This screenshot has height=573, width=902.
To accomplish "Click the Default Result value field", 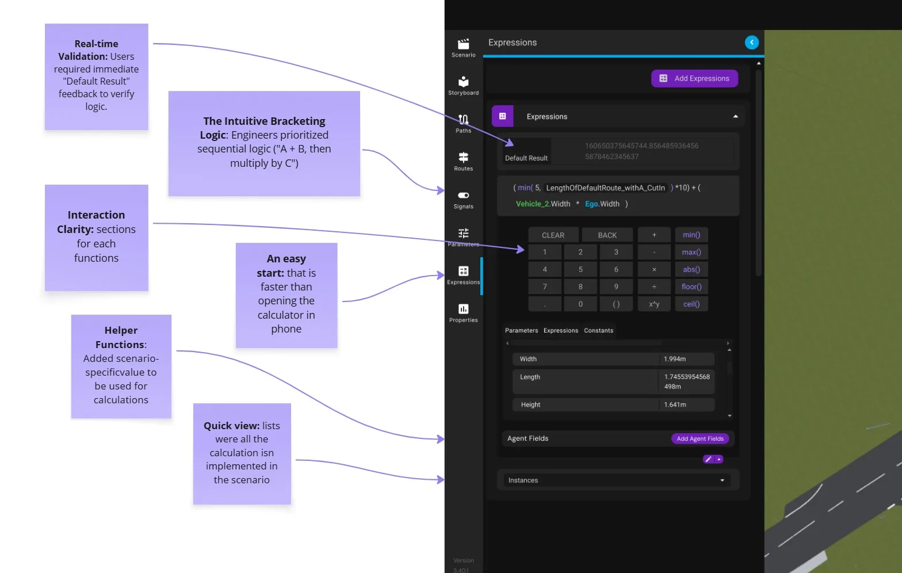I will pyautogui.click(x=642, y=151).
